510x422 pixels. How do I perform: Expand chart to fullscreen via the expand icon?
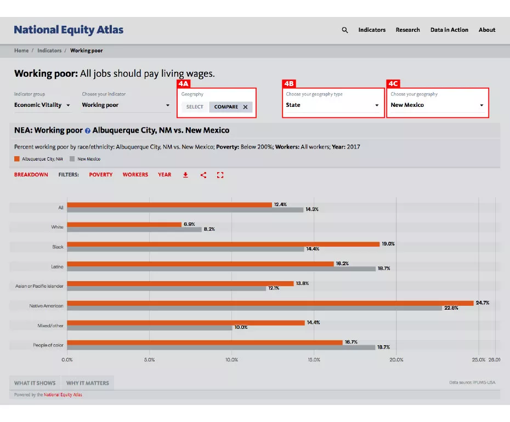pyautogui.click(x=220, y=174)
